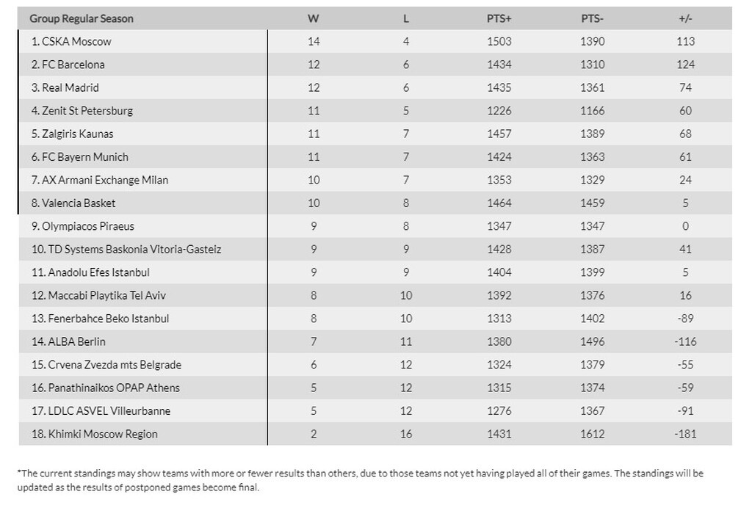Open Khimki Moscow Region team
This screenshot has height=522, width=752.
(x=99, y=434)
